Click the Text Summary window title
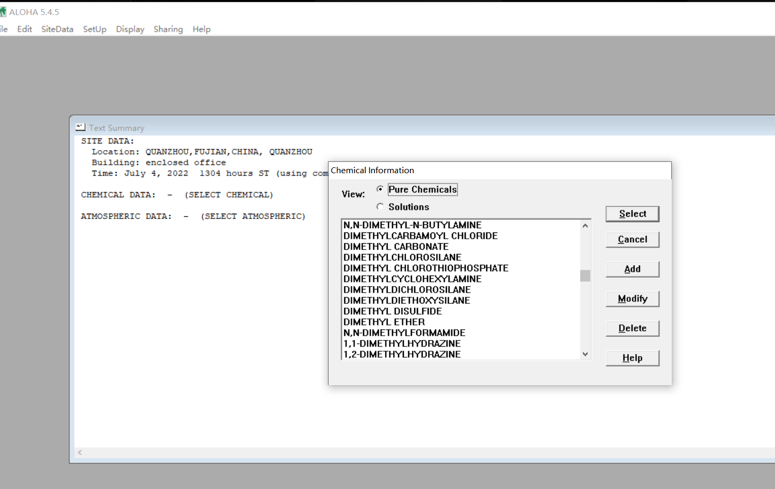Screen dimensions: 775x489 click(x=117, y=128)
